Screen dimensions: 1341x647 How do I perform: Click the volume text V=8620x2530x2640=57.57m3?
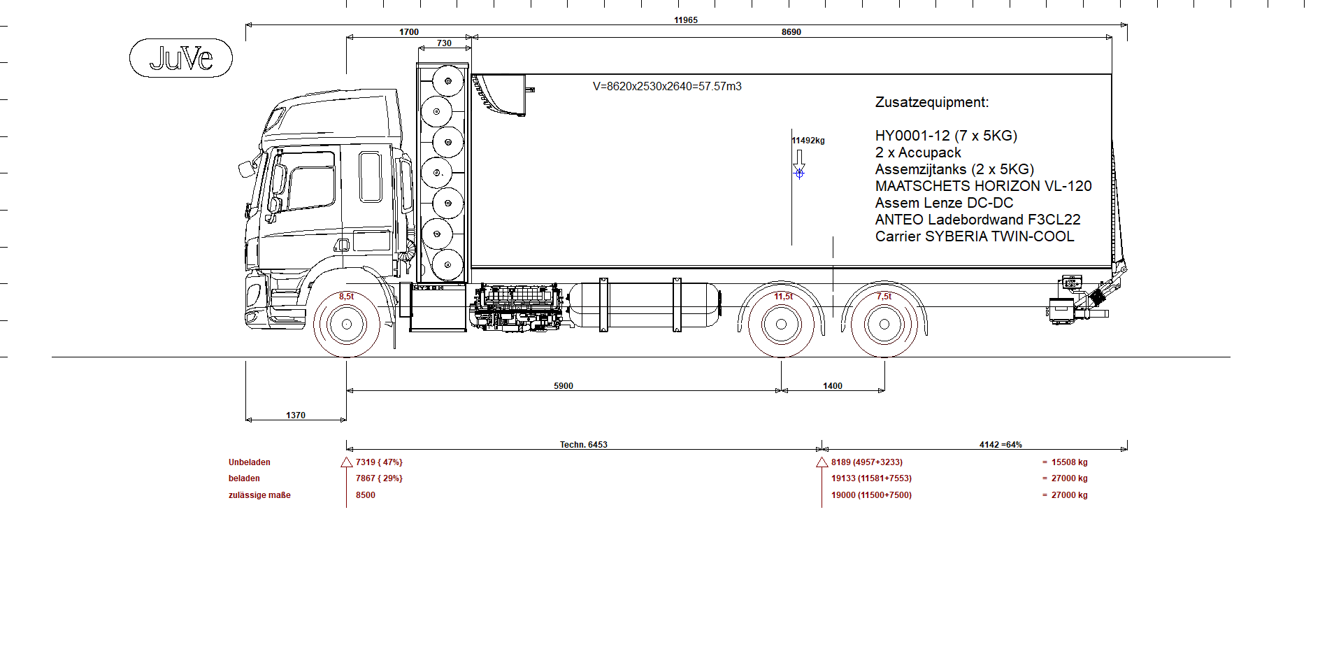(x=667, y=87)
